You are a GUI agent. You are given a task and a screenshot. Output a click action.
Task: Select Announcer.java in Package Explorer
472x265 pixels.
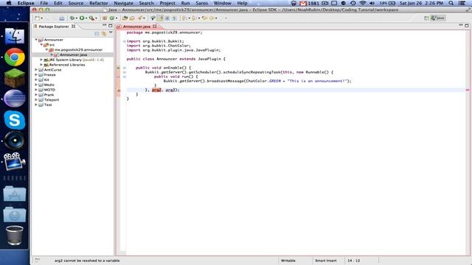click(x=73, y=54)
